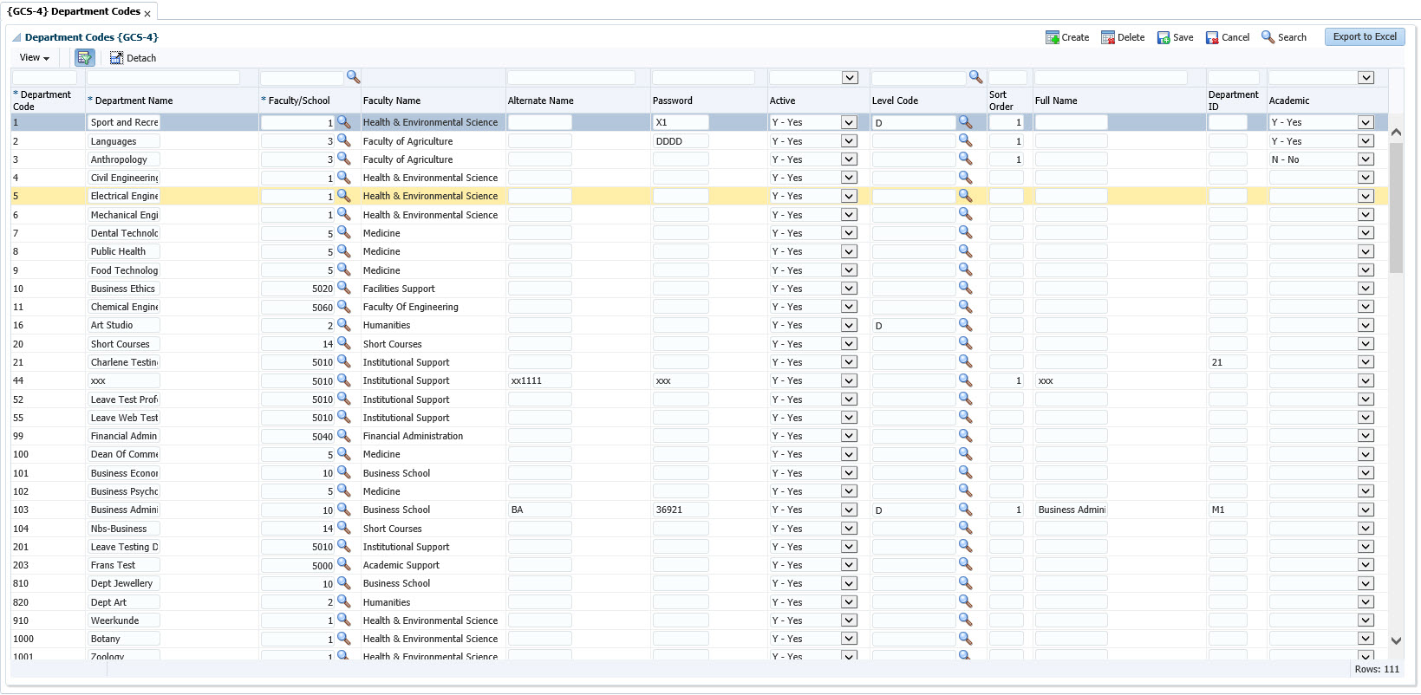
Task: Click the Level Code filter search icon
Action: [x=975, y=77]
